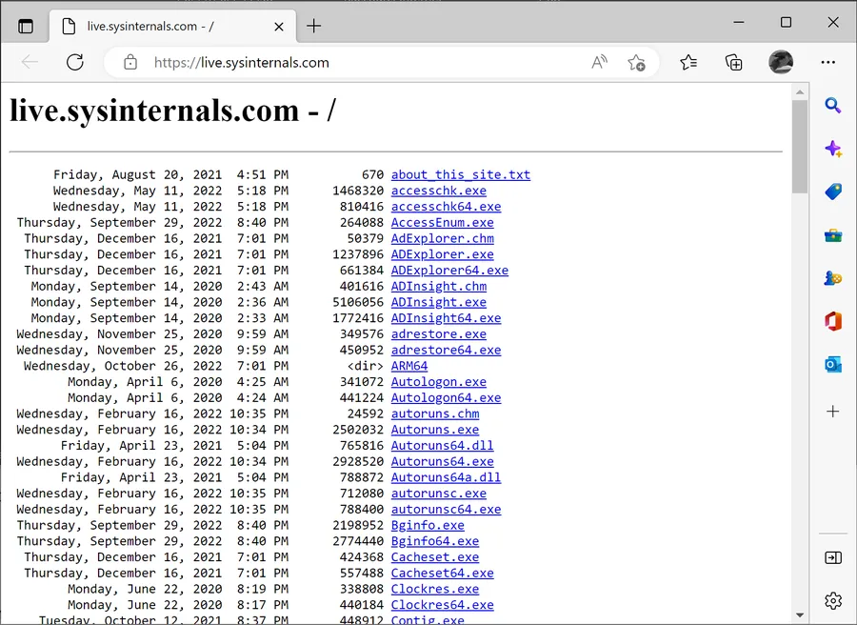Image resolution: width=857 pixels, height=625 pixels.
Task: Refresh the current page
Action: click(75, 62)
